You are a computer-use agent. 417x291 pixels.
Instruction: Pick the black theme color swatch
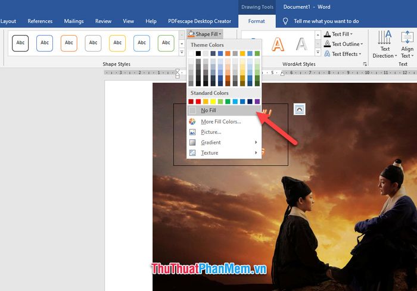point(198,54)
